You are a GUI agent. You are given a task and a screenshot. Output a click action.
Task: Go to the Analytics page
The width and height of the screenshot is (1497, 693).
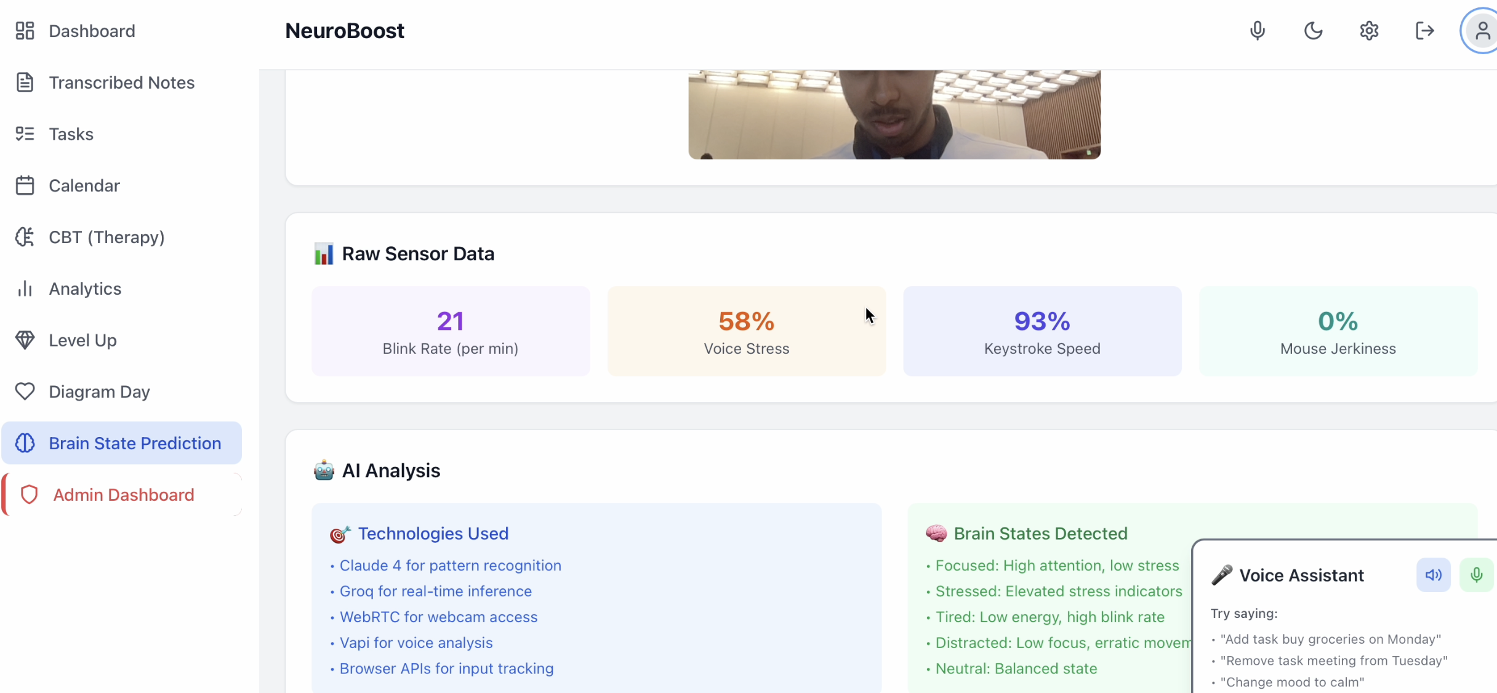85,289
